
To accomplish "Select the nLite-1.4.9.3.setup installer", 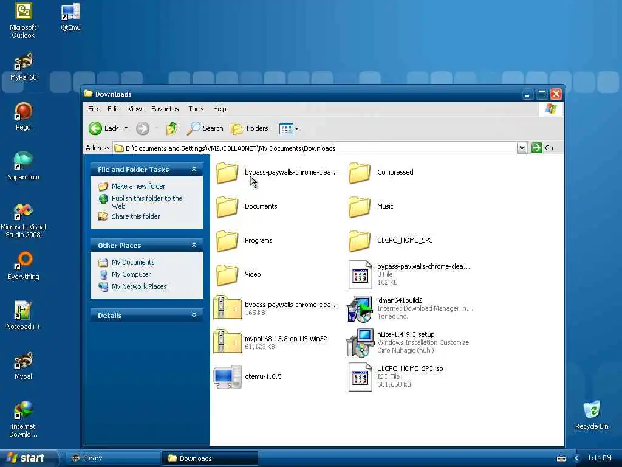I will [x=409, y=342].
